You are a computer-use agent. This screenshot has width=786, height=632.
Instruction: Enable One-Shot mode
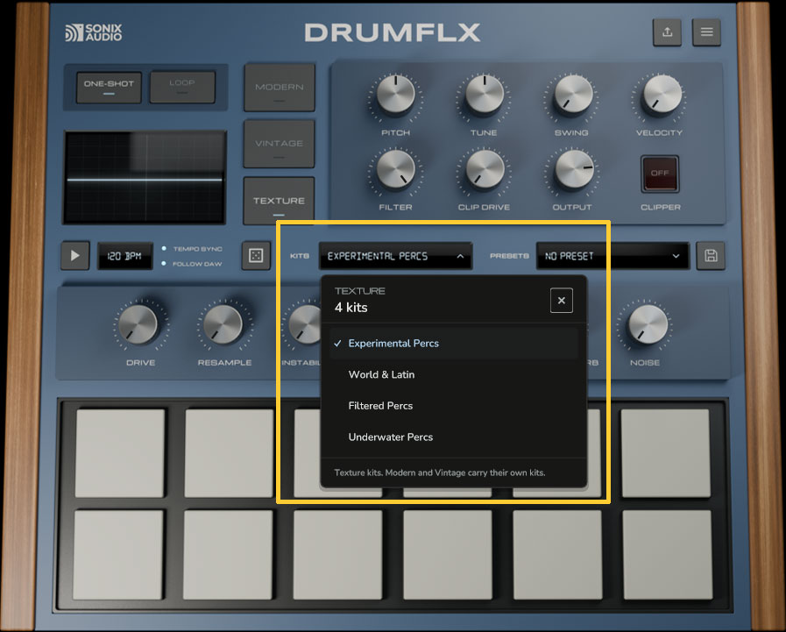[109, 88]
